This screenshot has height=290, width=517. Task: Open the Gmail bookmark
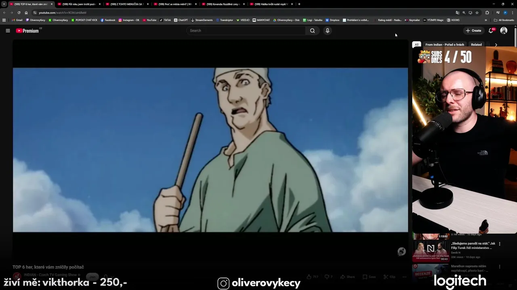point(17,20)
